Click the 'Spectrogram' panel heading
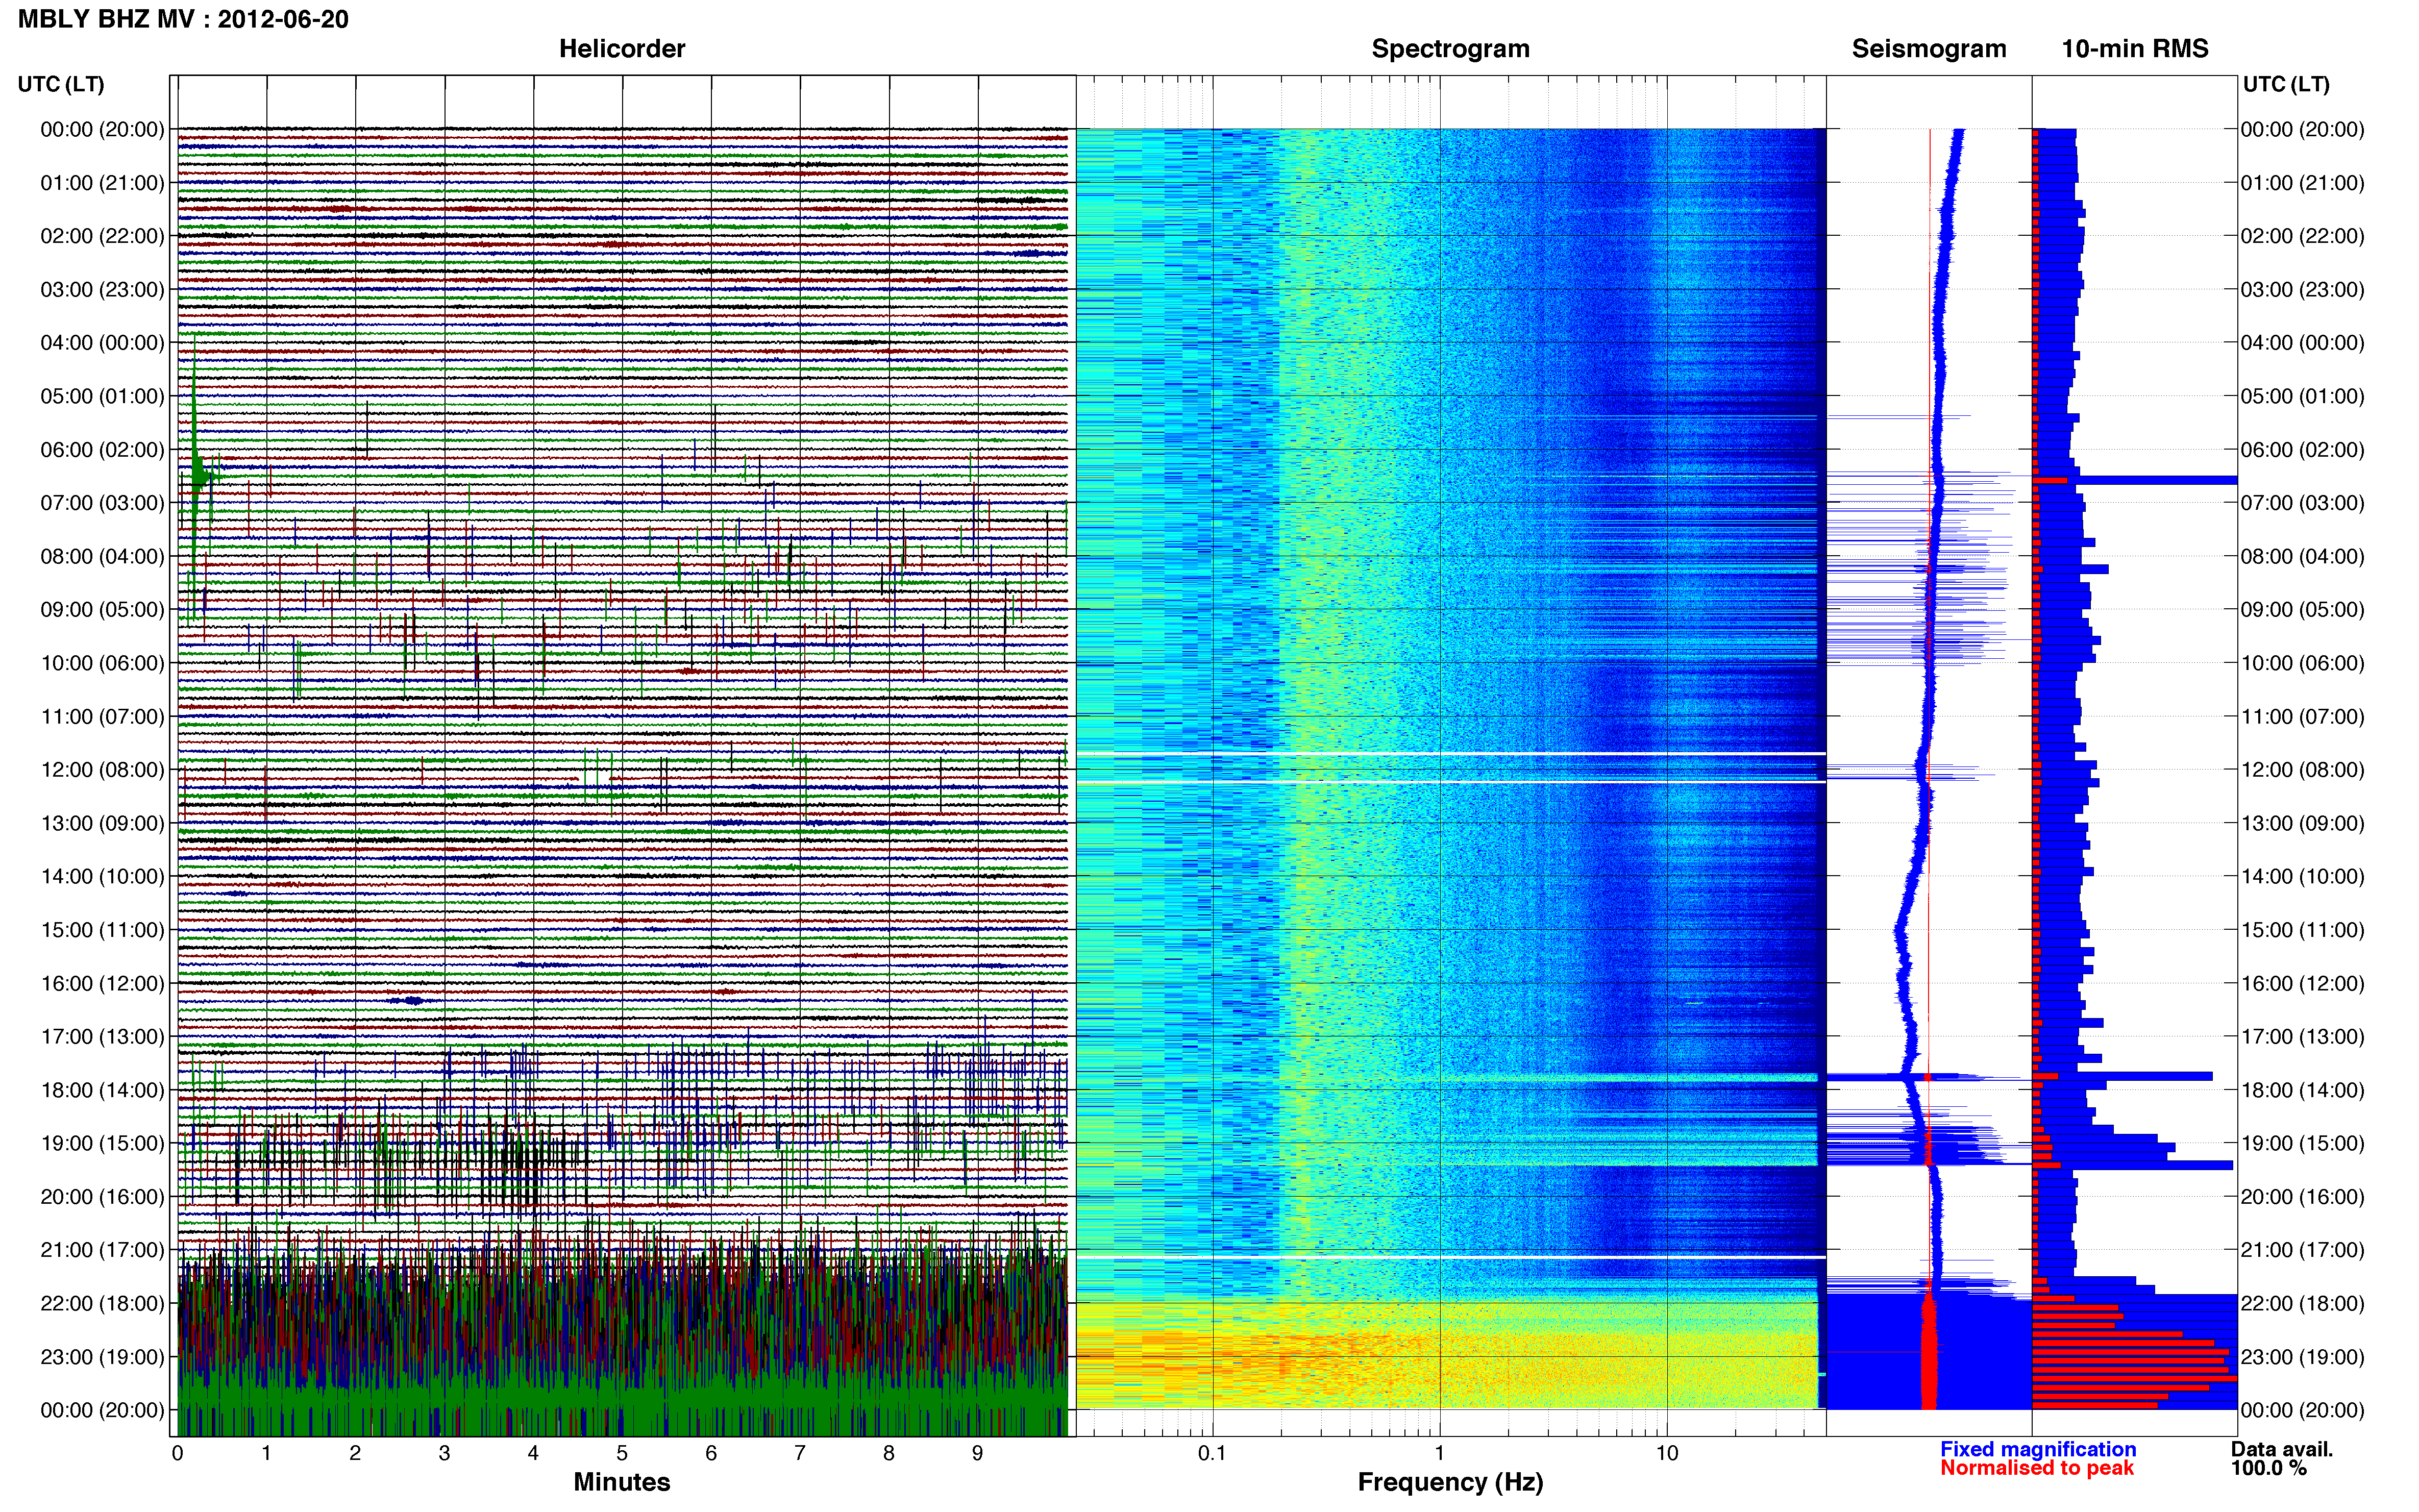 [x=1450, y=48]
